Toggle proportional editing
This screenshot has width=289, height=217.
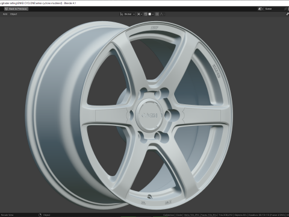point(157,14)
